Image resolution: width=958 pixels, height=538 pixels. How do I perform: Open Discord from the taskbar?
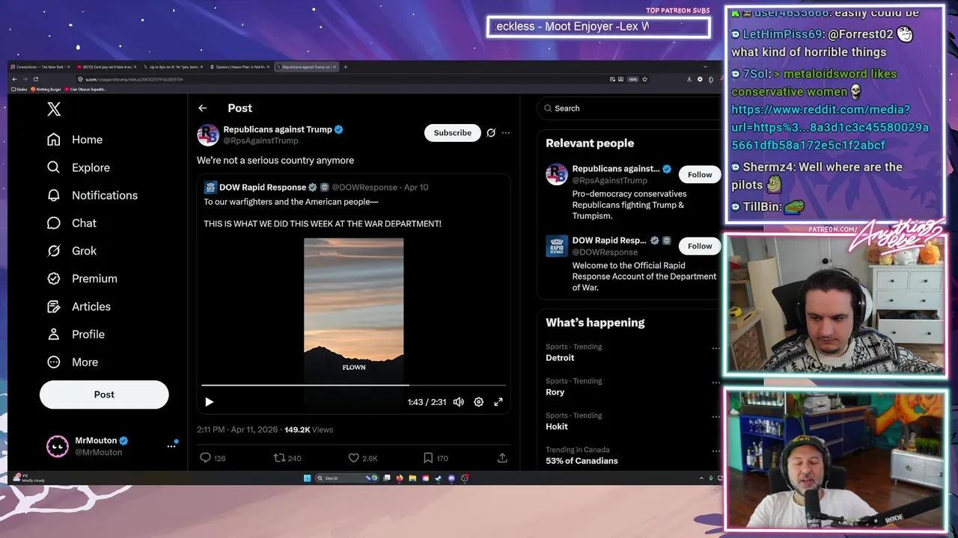point(451,478)
